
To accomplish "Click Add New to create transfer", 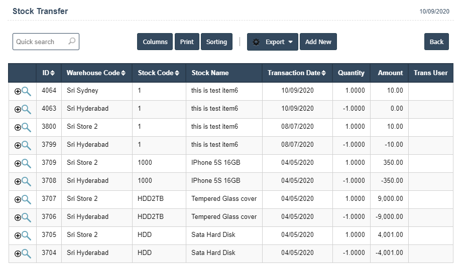I will (x=318, y=42).
